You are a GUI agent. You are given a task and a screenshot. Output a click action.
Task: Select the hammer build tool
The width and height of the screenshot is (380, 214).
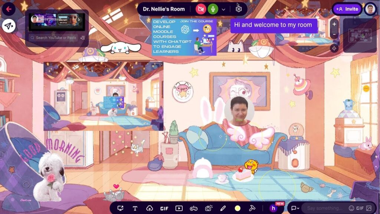pos(252,208)
